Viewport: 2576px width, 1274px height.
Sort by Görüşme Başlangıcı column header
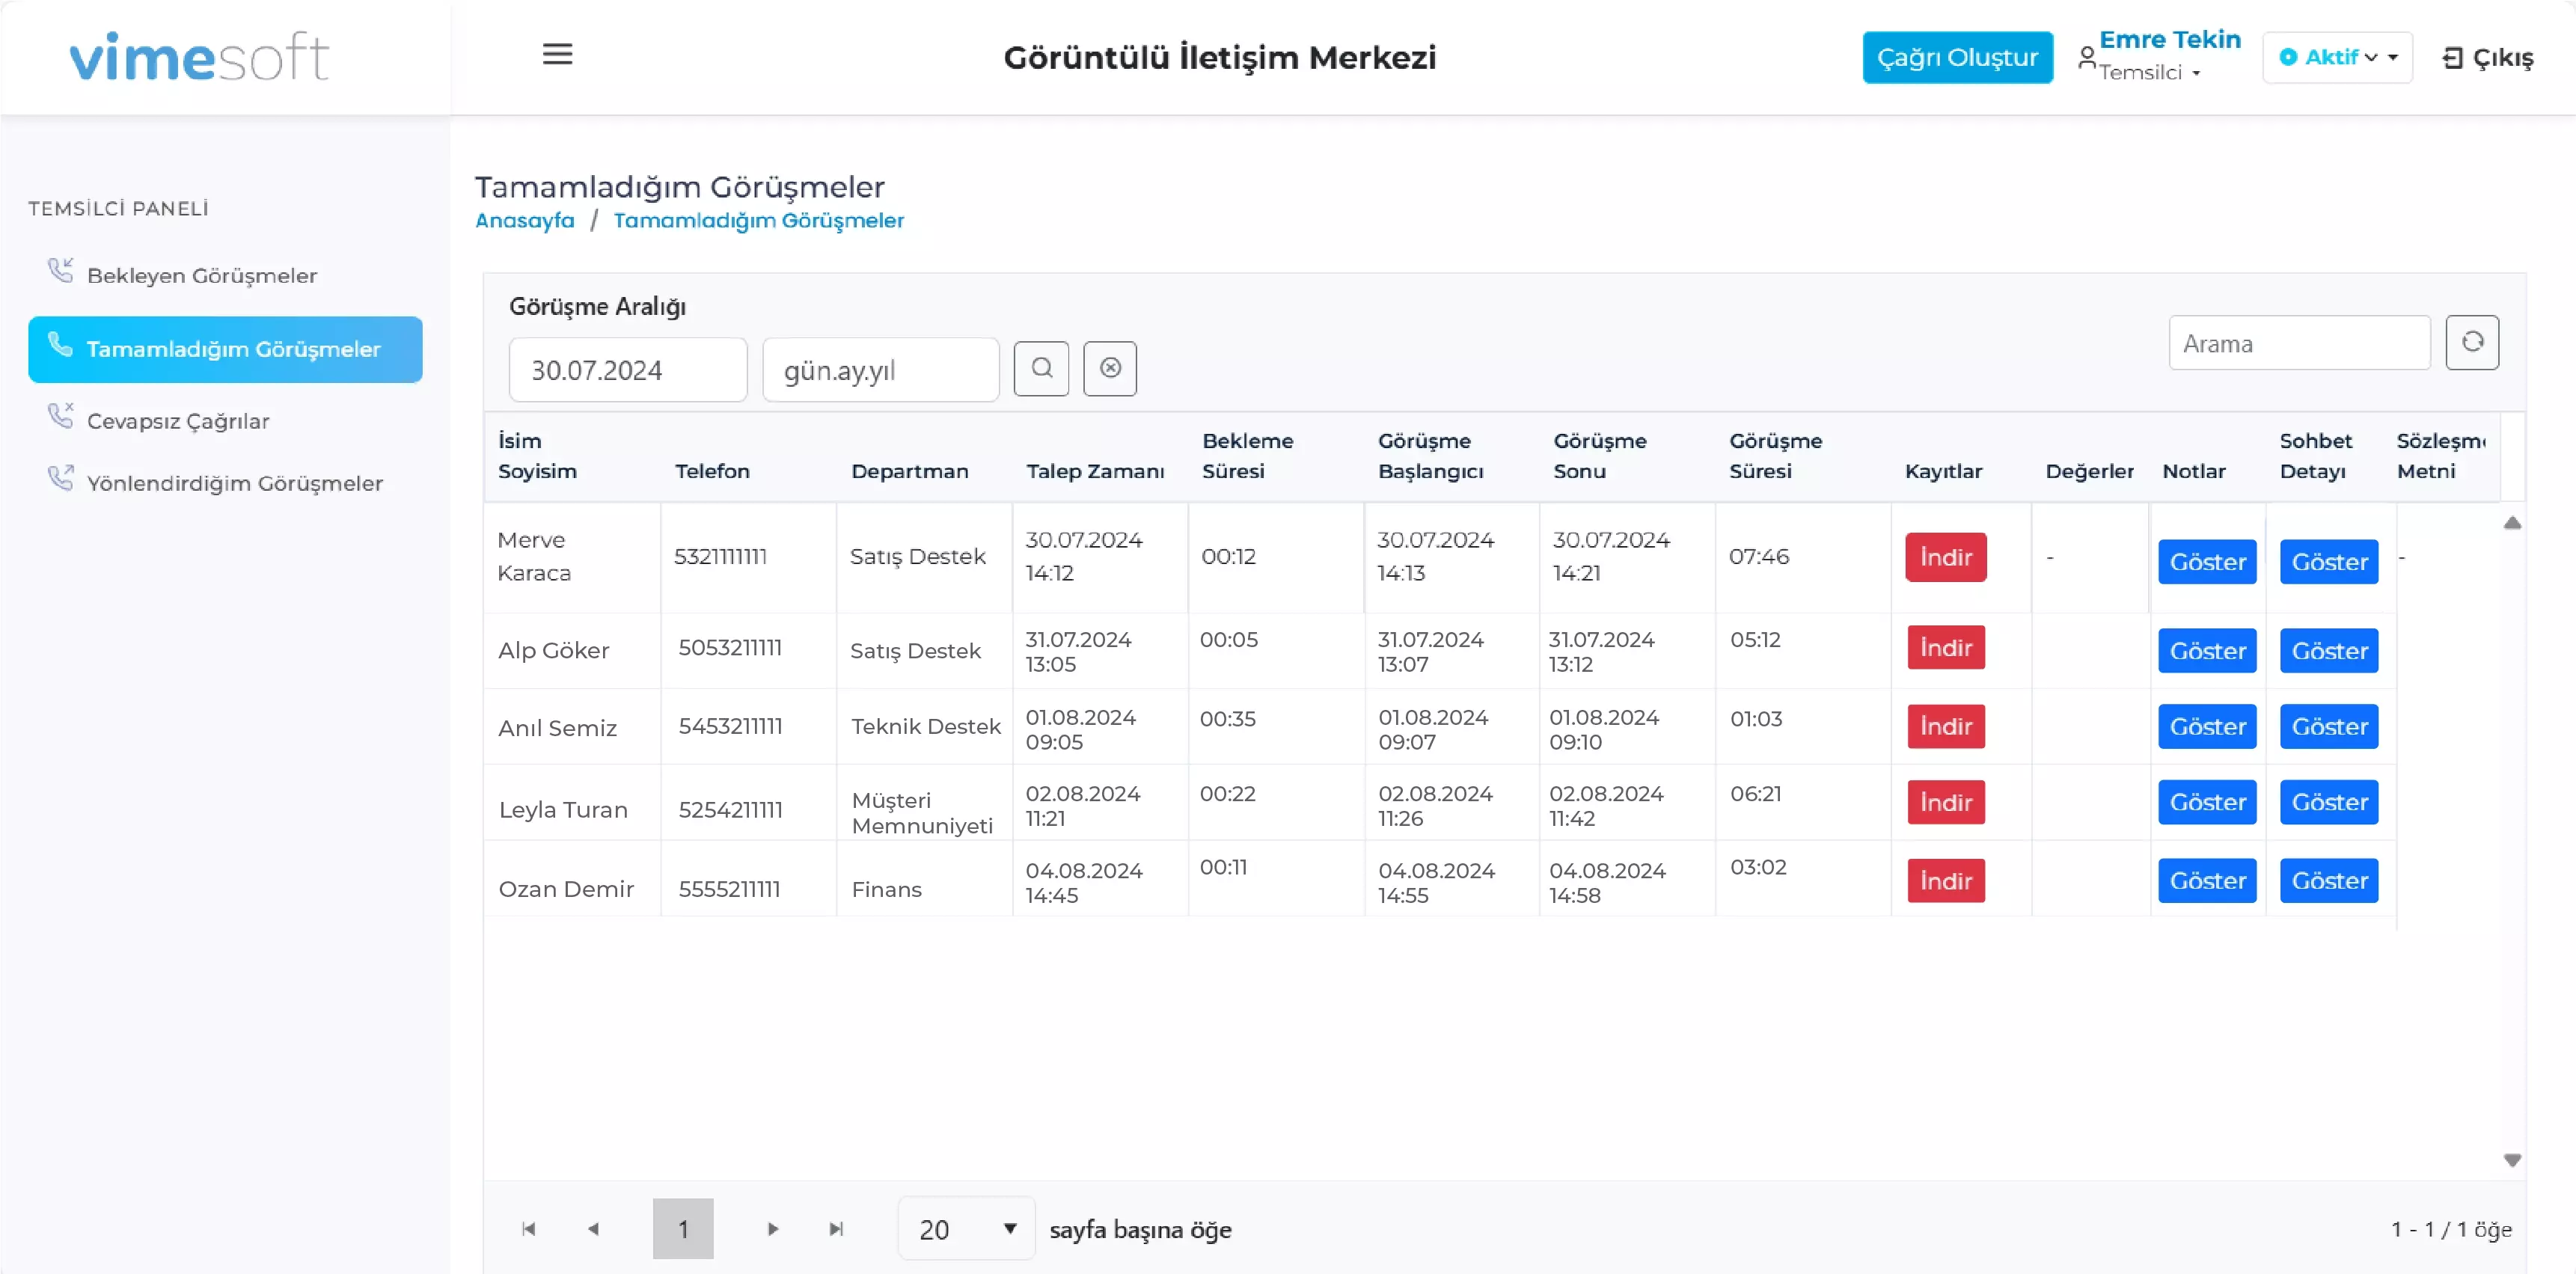[1430, 456]
